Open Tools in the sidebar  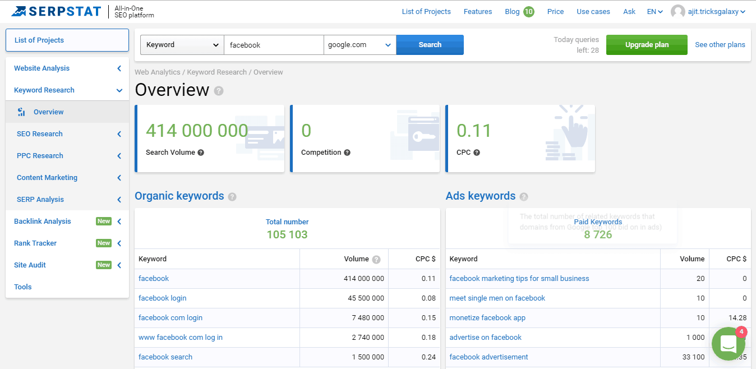(x=23, y=287)
